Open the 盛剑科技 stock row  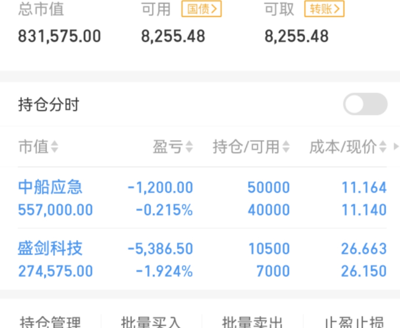coord(202,259)
